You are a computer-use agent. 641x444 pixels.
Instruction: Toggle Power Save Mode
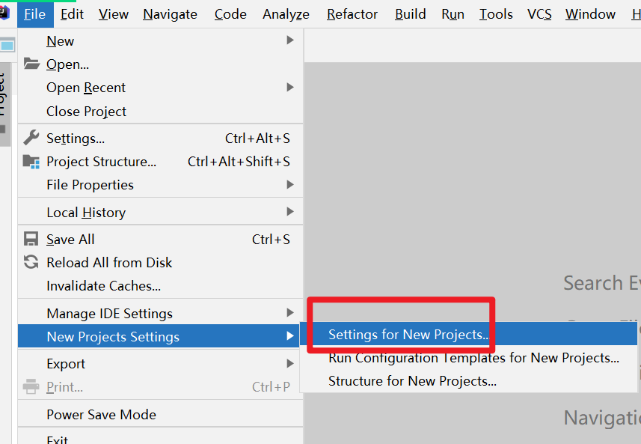pos(161,415)
